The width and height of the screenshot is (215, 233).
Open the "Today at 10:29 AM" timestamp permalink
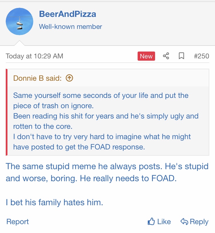[x=34, y=56]
